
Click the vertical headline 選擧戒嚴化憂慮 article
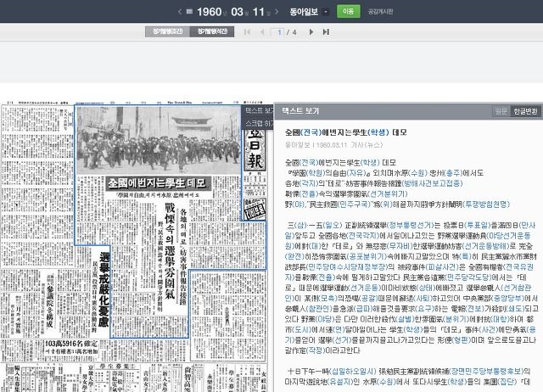tap(104, 290)
